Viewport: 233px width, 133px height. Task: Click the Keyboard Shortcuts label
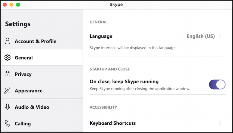point(113,123)
